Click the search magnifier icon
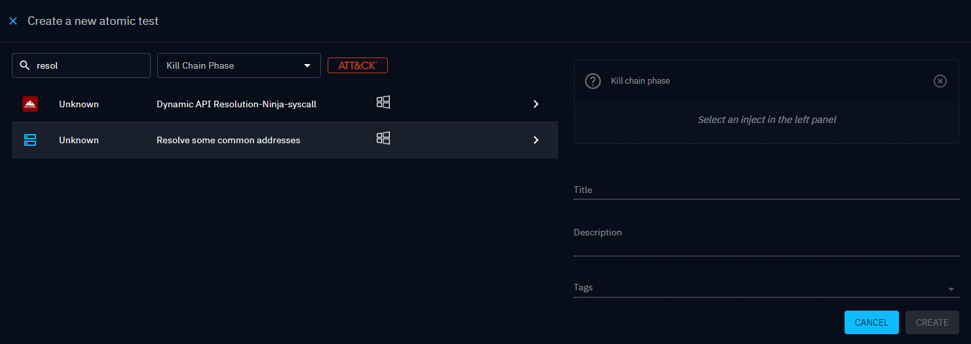971x344 pixels. (x=25, y=65)
